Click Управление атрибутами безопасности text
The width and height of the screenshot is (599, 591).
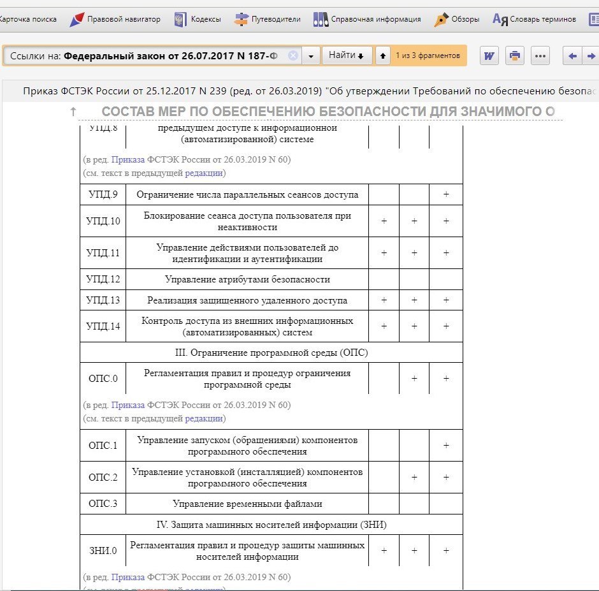coord(247,279)
